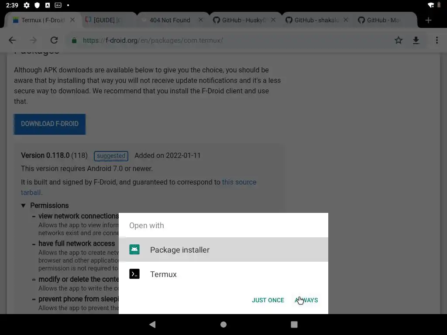
Task: Click the f-droid.org address bar
Action: 228,41
